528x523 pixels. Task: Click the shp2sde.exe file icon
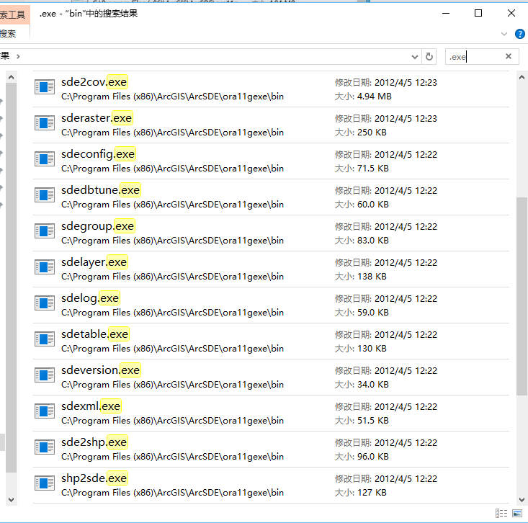point(45,483)
